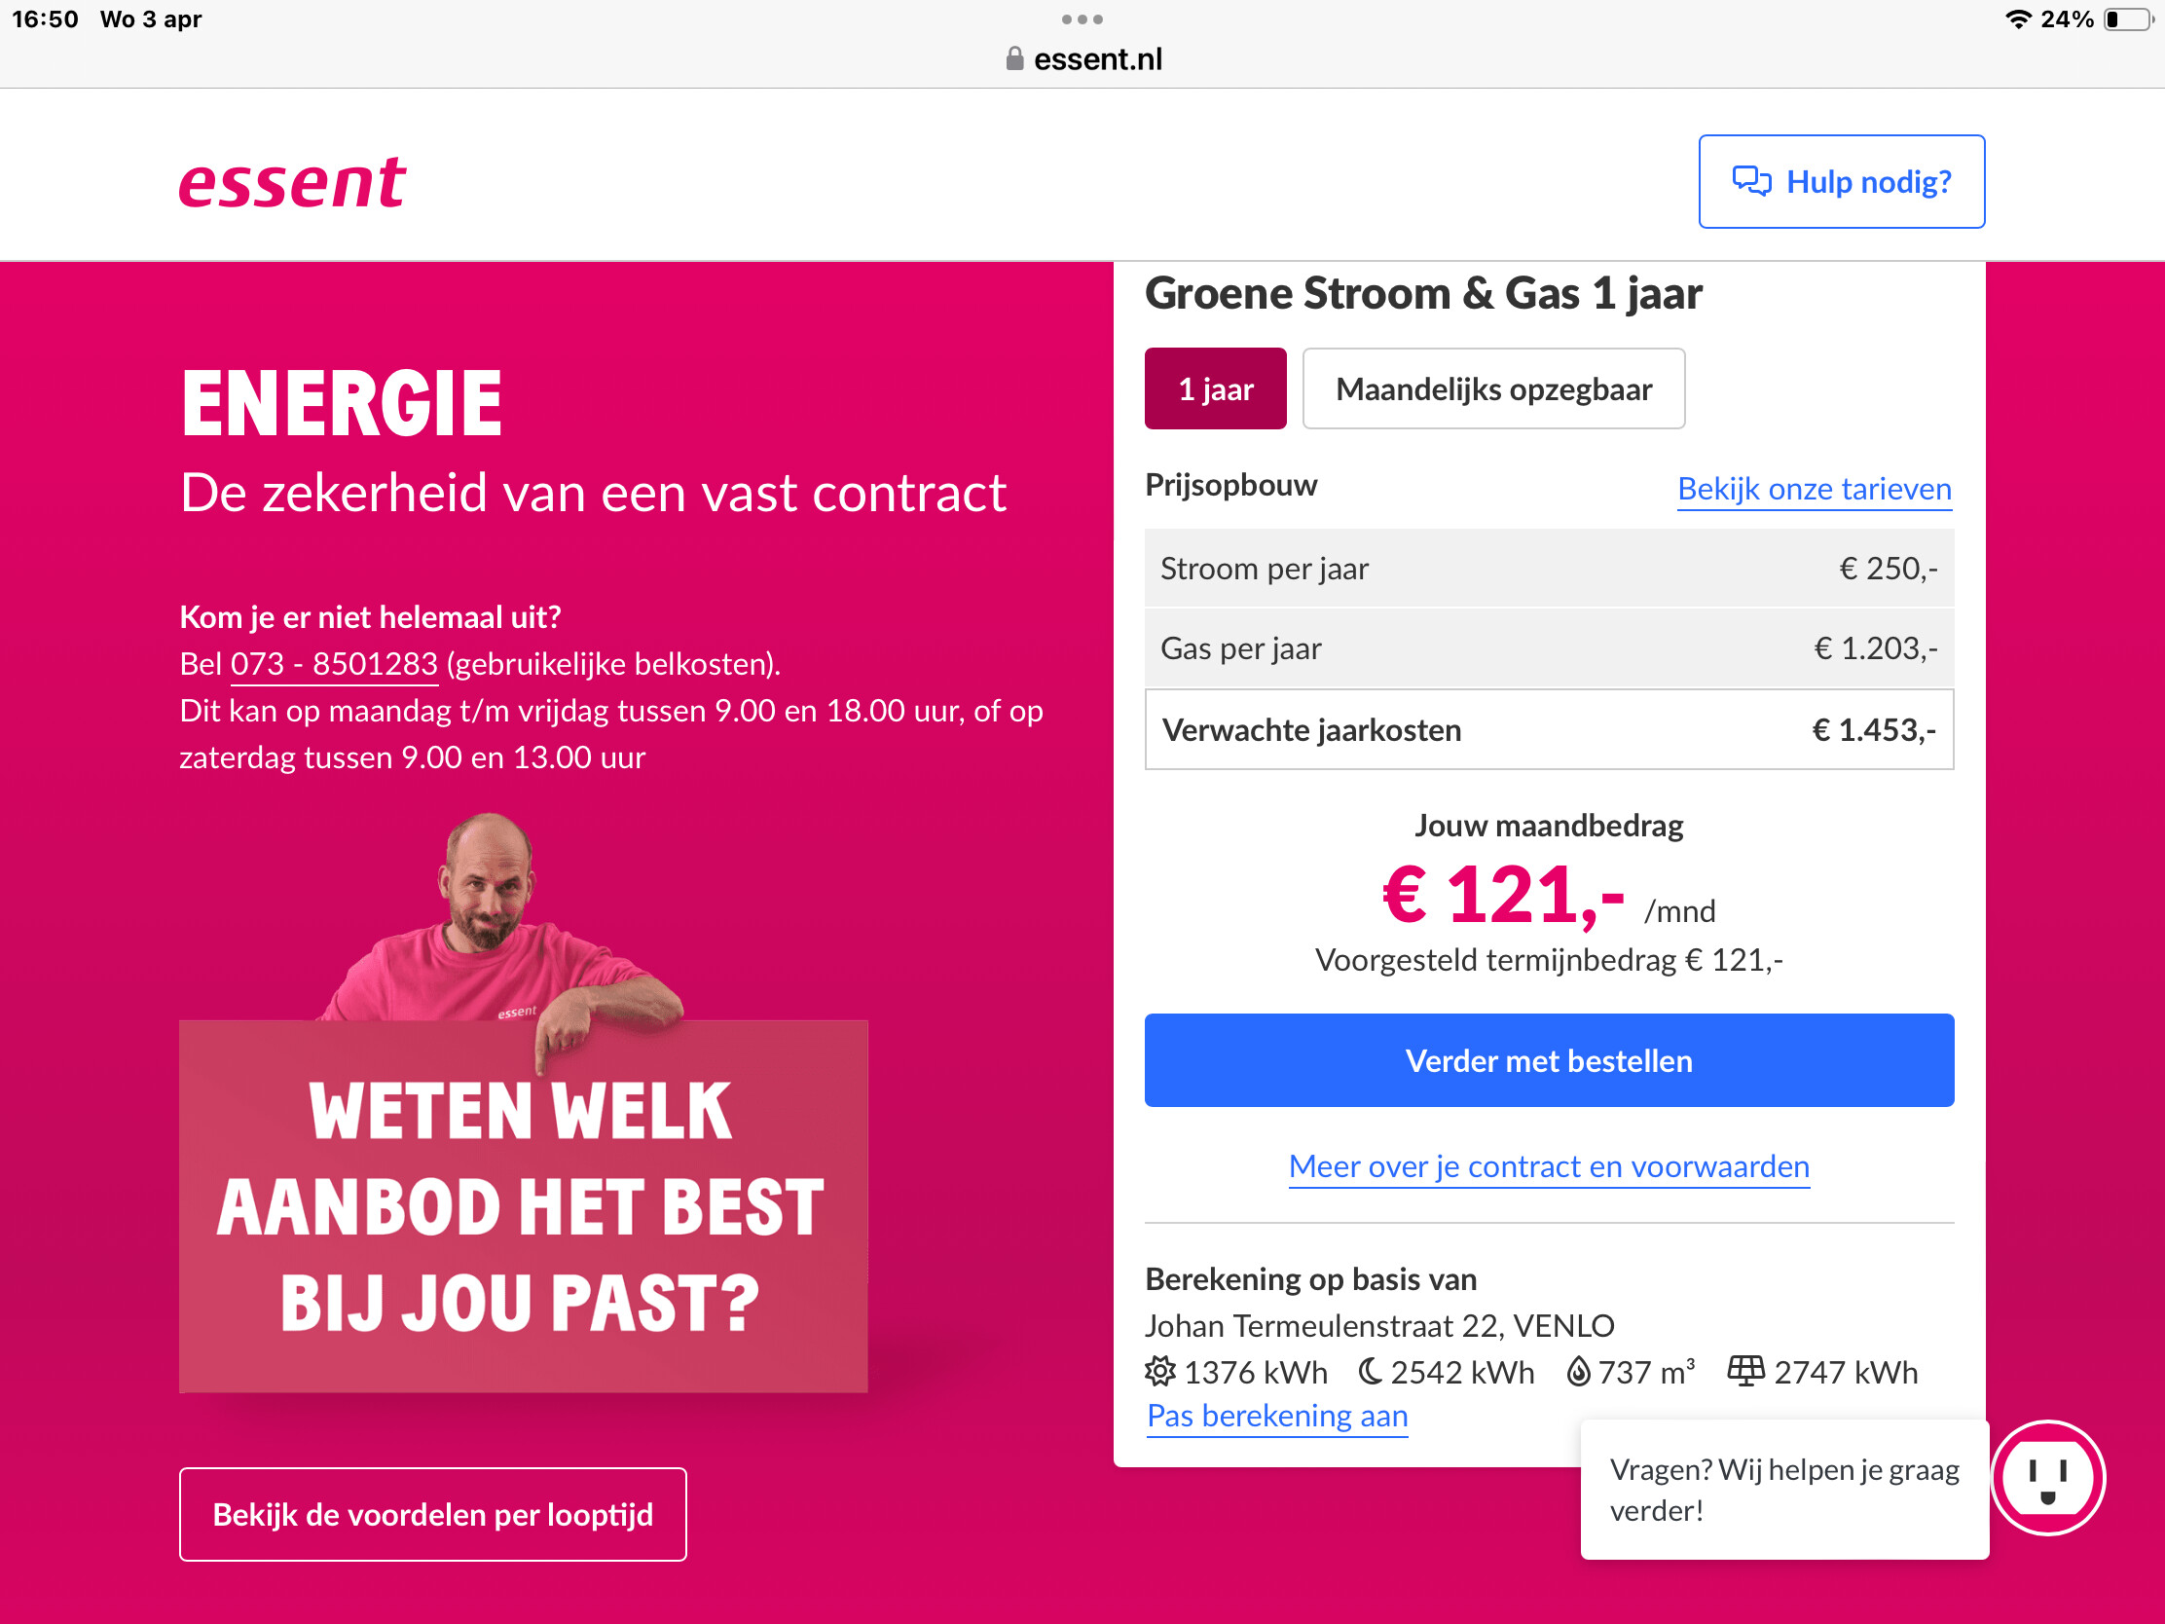Tap the lock icon in address bar
Viewport: 2165px width, 1624px height.
1015,58
